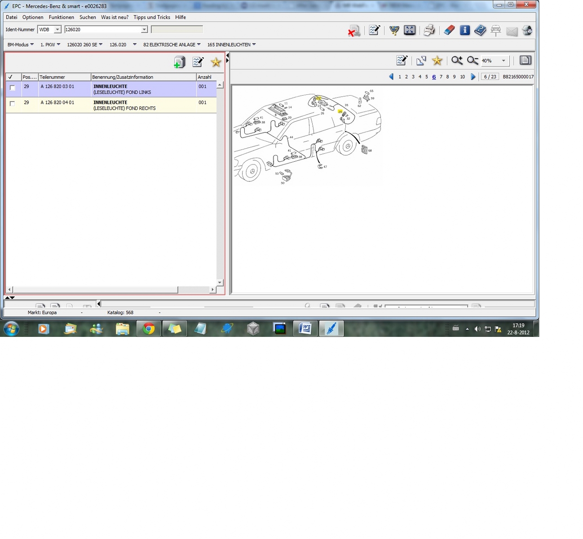
Task: Go to picture page 3
Action: tap(413, 77)
